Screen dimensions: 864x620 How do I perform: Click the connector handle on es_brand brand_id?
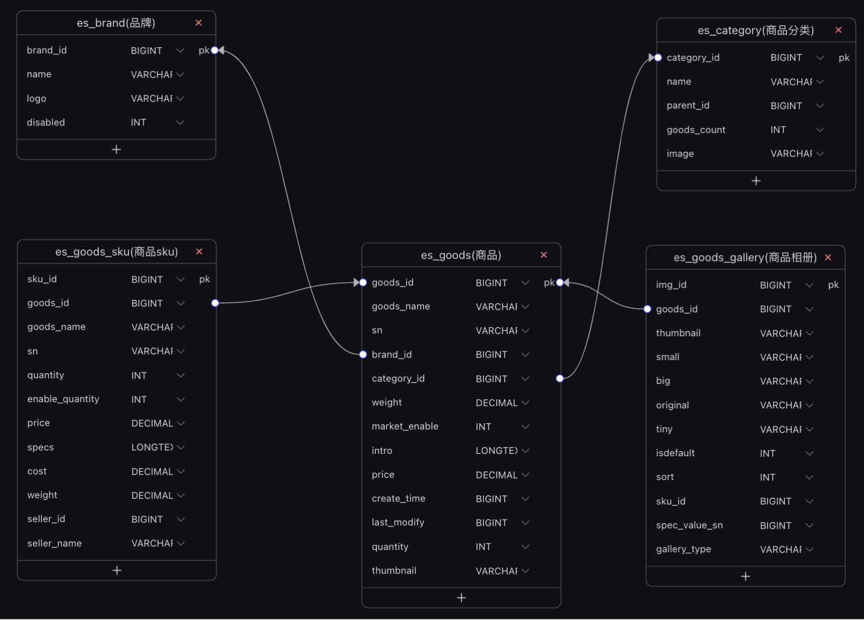click(215, 50)
